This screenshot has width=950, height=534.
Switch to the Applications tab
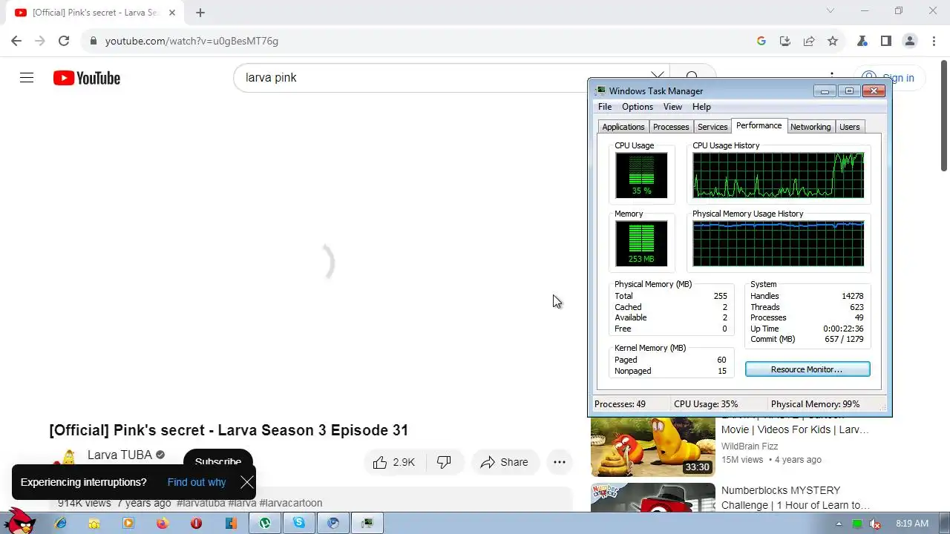[x=623, y=127]
